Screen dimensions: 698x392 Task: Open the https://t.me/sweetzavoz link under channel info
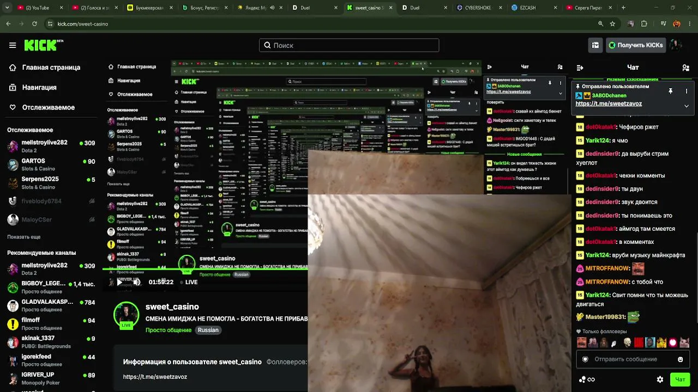point(155,377)
